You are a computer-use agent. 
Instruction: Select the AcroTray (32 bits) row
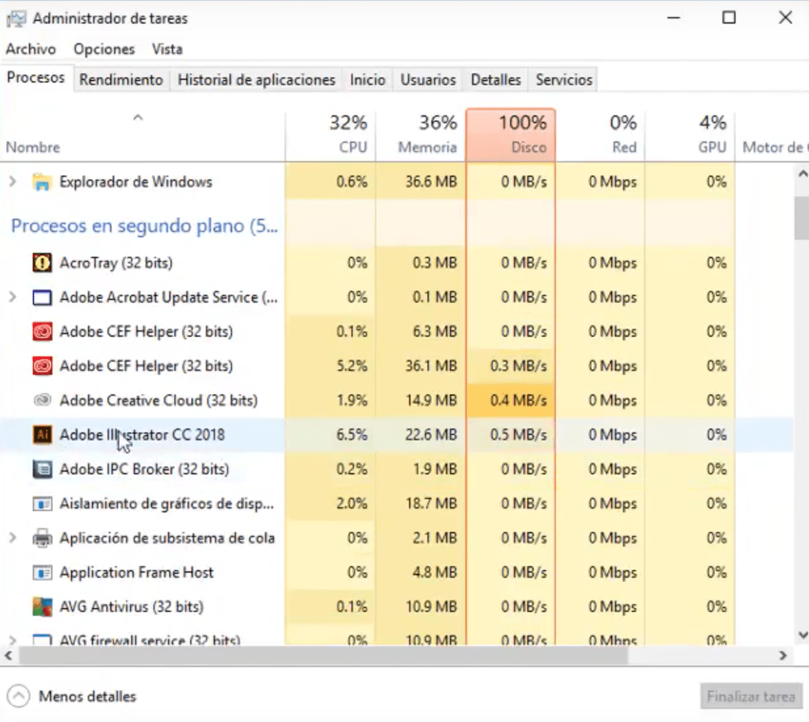pyautogui.click(x=397, y=263)
